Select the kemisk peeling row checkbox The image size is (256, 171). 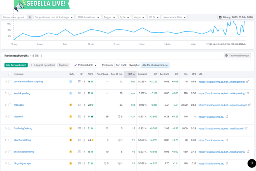[10, 93]
